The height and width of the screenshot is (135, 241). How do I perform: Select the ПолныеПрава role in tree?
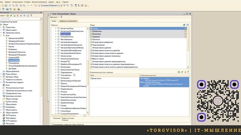[14, 60]
